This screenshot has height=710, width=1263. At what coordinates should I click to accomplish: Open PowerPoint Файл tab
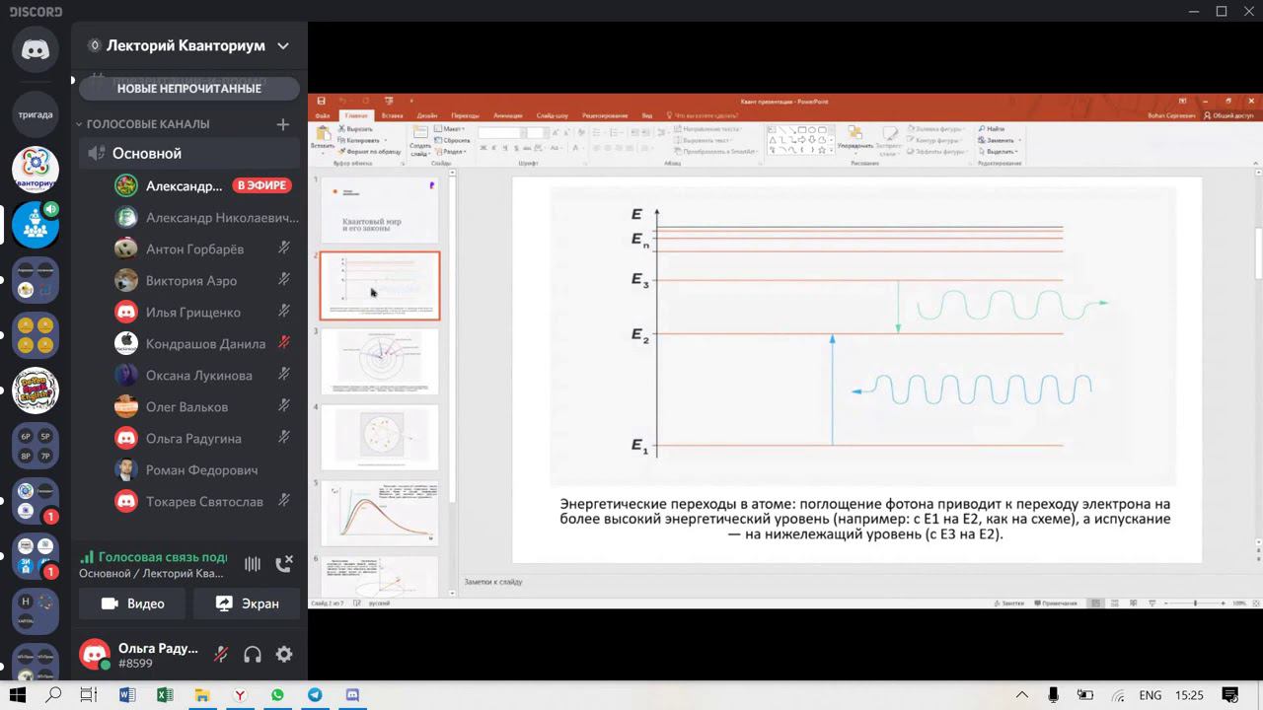(x=322, y=116)
